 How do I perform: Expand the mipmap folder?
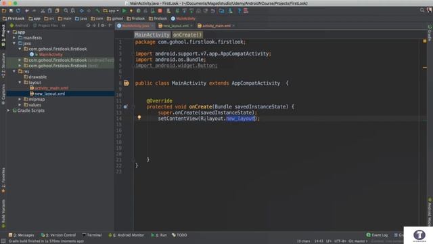pos(20,100)
